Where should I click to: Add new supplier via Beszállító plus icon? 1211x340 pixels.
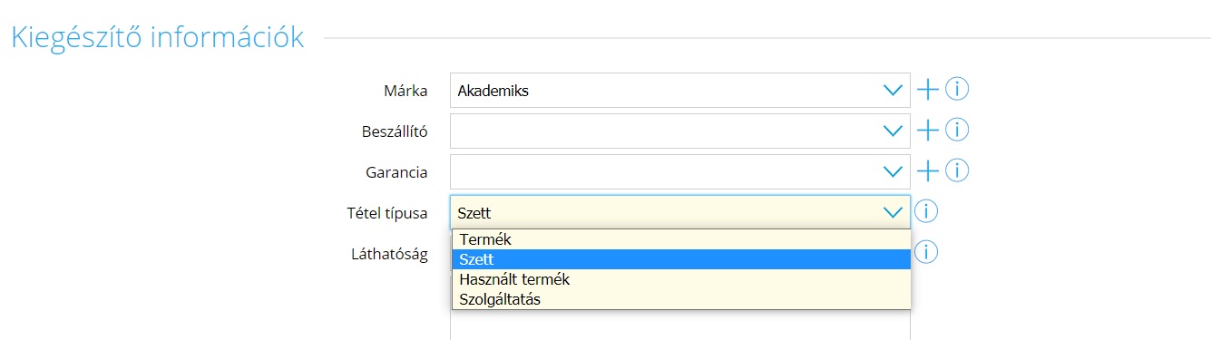pyautogui.click(x=927, y=131)
